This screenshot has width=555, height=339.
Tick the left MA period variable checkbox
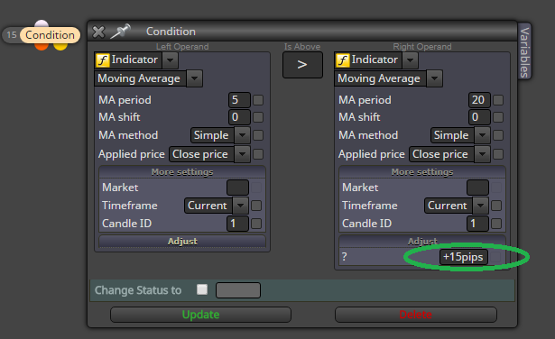point(258,100)
